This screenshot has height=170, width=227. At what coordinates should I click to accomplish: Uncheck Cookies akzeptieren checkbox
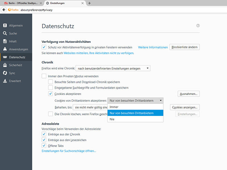pyautogui.click(x=51, y=94)
